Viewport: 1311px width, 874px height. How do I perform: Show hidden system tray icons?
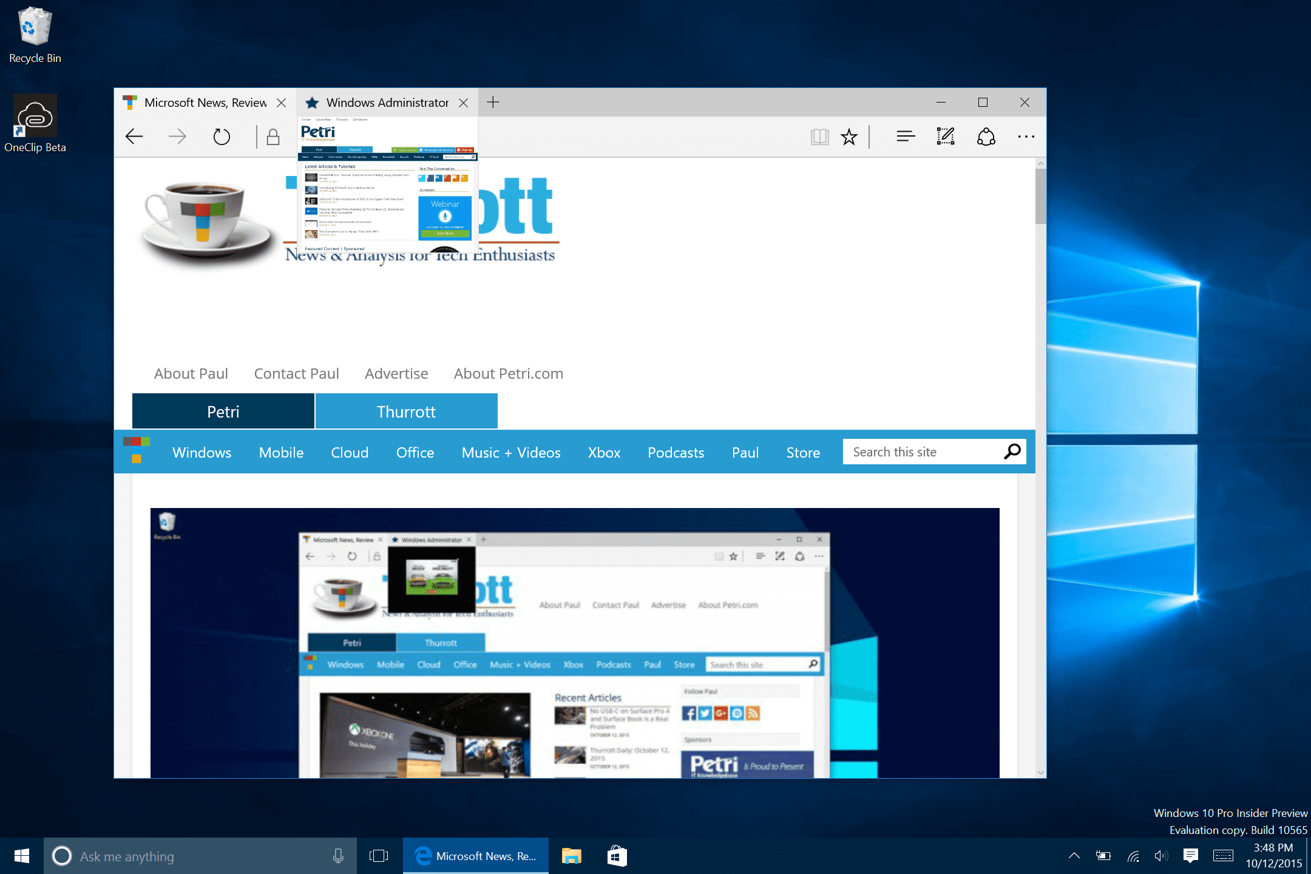pos(1074,856)
